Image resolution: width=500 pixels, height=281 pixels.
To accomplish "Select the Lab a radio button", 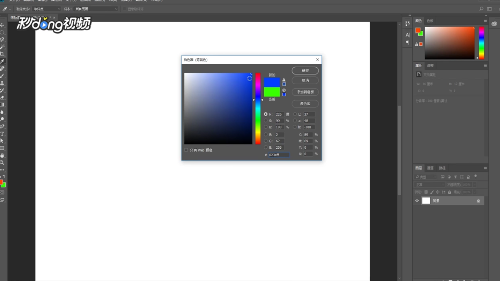I will coord(295,121).
